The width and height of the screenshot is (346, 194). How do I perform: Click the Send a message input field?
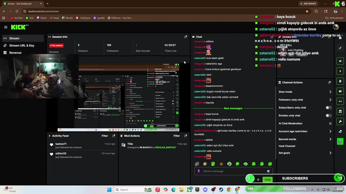[233, 171]
